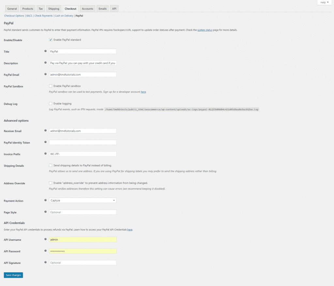Open the system status link

point(205,30)
